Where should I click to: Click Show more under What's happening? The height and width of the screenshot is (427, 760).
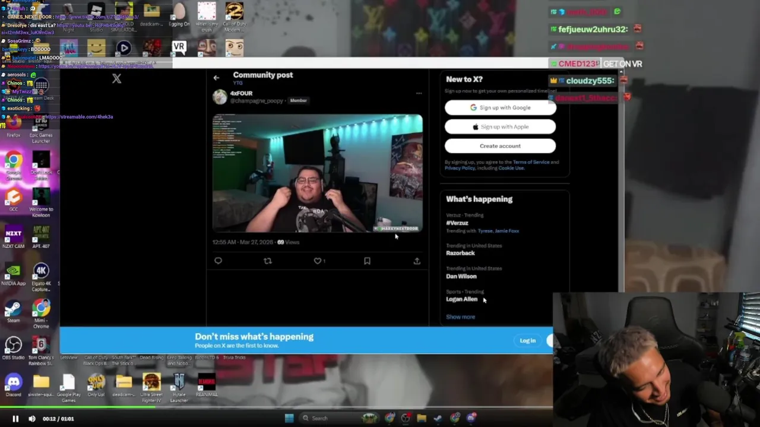coord(460,317)
